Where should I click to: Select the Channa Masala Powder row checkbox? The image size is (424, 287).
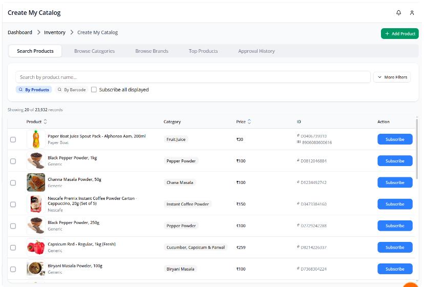click(13, 182)
